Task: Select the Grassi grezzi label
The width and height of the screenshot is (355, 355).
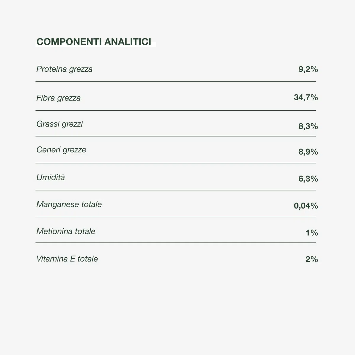Action: point(59,124)
